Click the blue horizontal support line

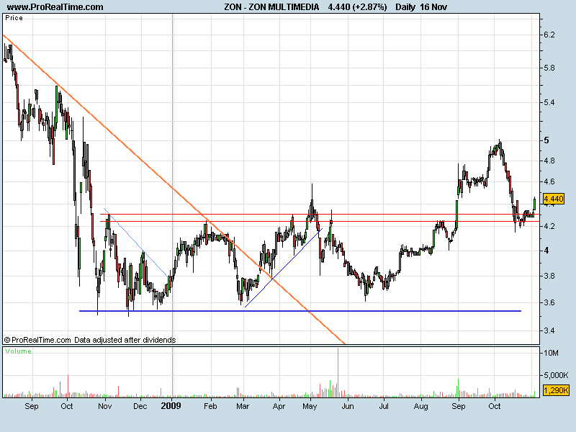pyautogui.click(x=300, y=311)
